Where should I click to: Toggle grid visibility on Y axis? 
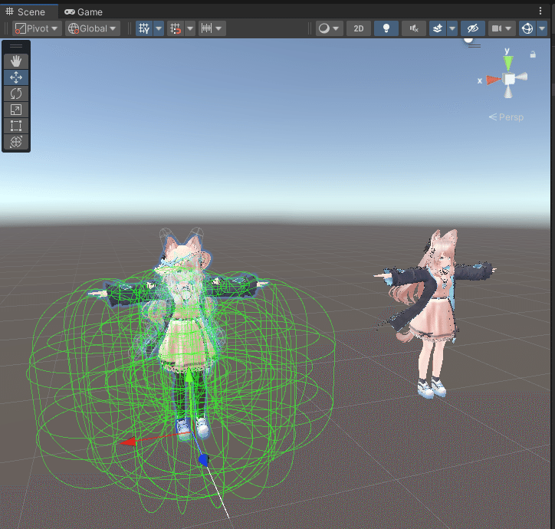coord(144,28)
